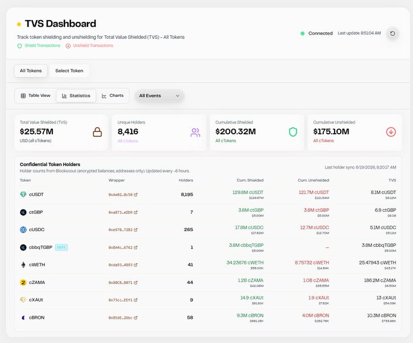Screen dimensions: 413x343
Task: Open the Charts tab
Action: tap(112, 95)
